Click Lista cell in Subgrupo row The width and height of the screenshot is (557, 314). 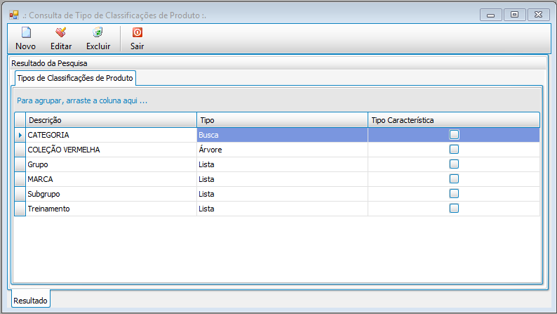pos(283,194)
